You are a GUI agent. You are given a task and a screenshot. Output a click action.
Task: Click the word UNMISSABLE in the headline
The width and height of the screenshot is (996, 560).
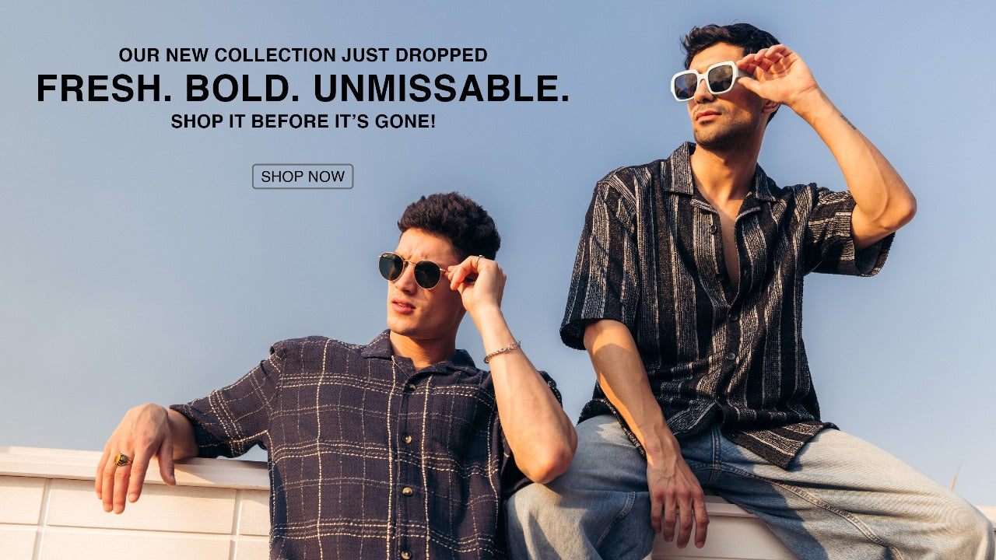point(441,89)
